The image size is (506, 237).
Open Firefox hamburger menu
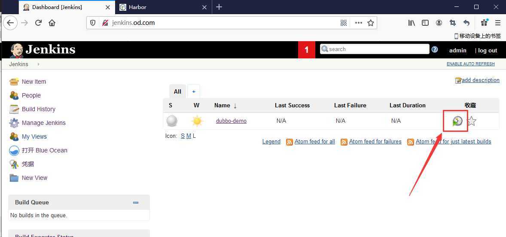(x=497, y=23)
